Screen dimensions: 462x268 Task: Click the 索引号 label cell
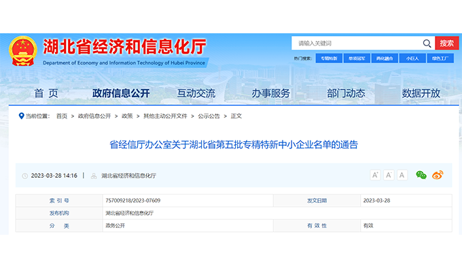click(59, 200)
